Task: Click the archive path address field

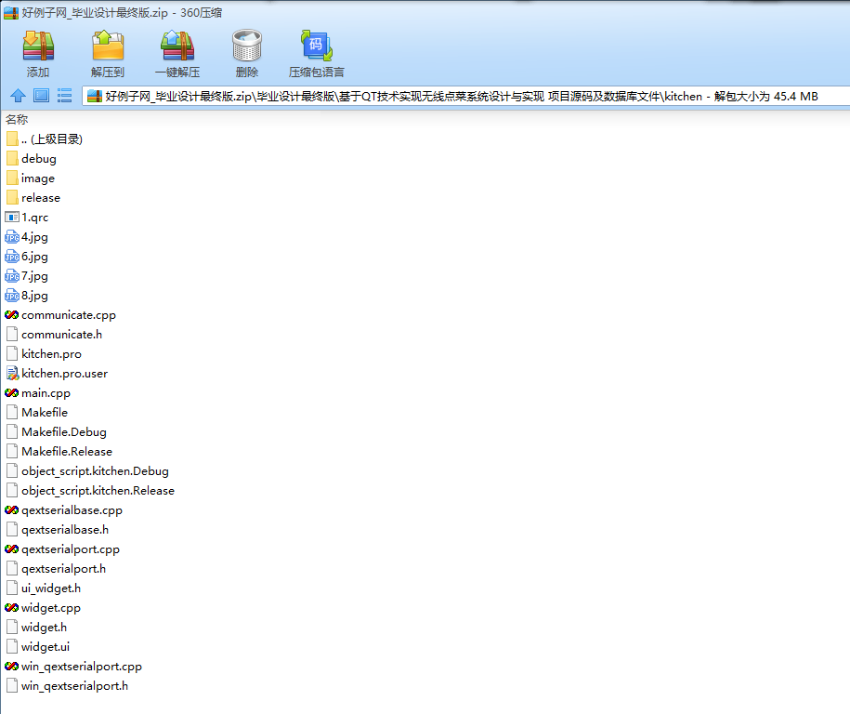Action: click(466, 96)
